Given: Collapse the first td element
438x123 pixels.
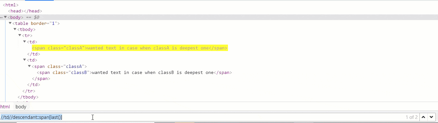Looking at the screenshot, I should coord(25,42).
